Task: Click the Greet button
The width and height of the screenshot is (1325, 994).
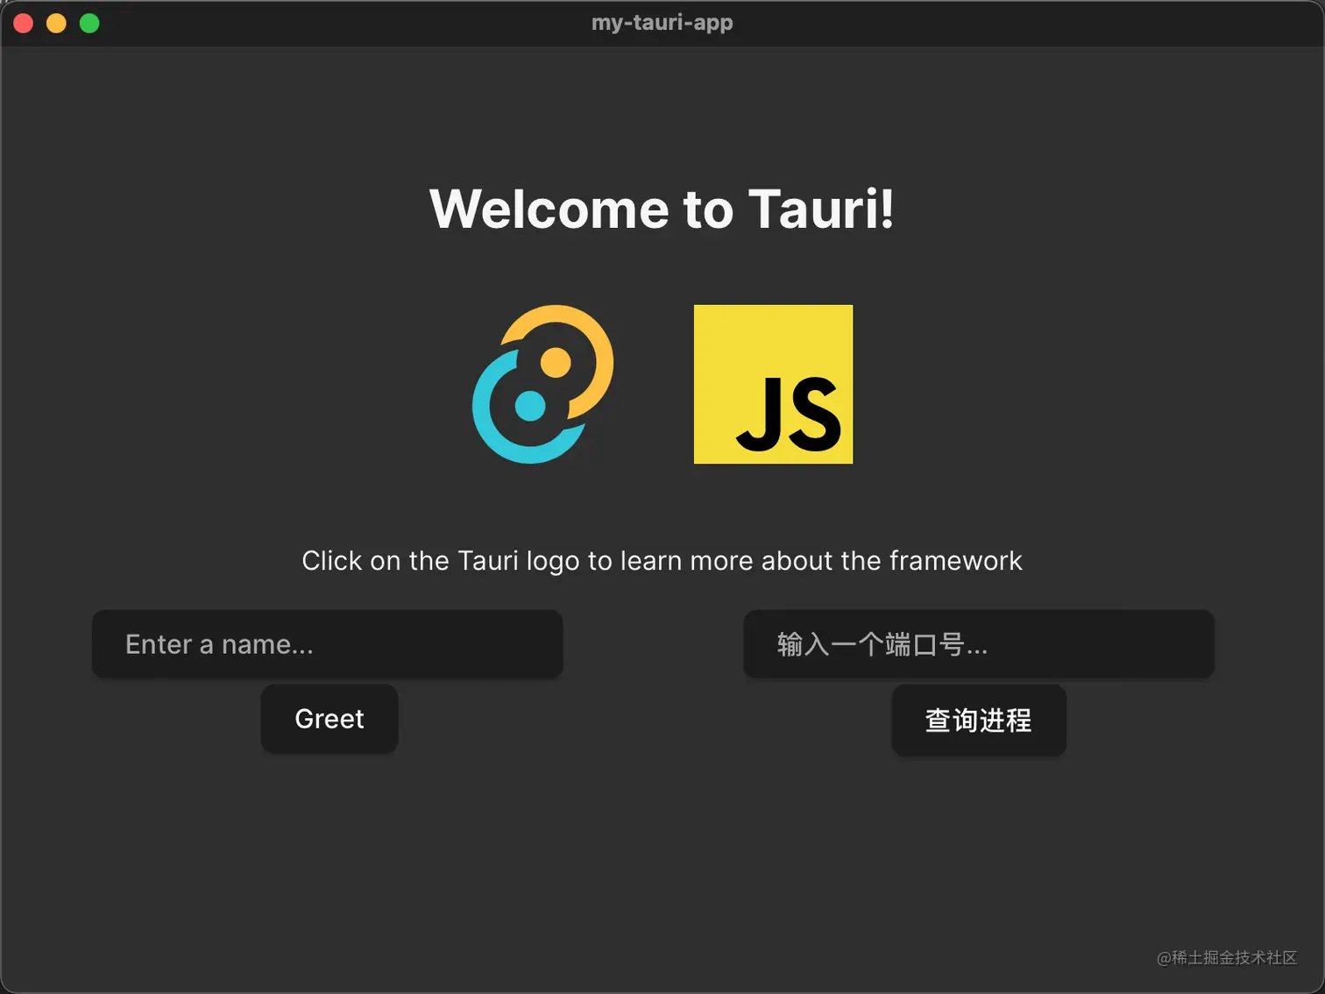Action: (x=329, y=719)
